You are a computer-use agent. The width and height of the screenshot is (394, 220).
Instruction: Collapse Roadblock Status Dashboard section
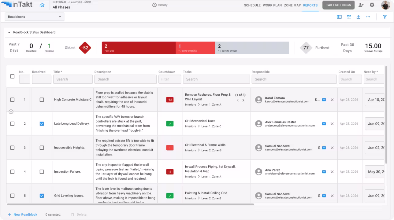click(x=9, y=32)
